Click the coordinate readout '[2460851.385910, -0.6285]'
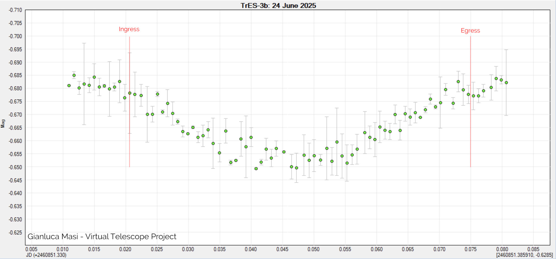 524,255
